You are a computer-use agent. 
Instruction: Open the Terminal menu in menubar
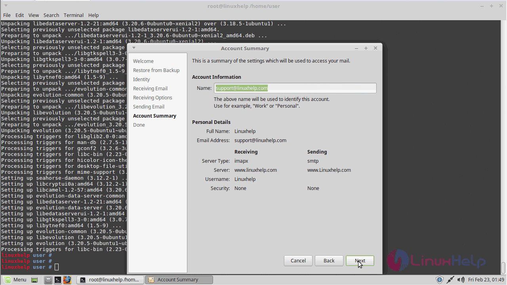(x=73, y=15)
